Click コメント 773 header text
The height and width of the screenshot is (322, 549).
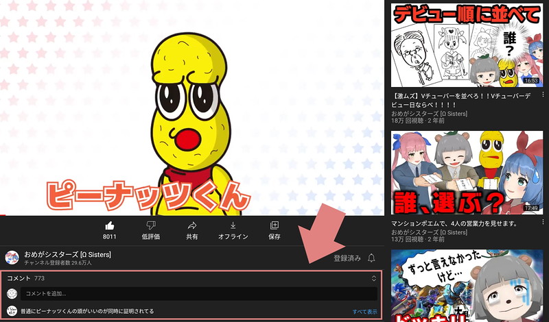pos(25,278)
